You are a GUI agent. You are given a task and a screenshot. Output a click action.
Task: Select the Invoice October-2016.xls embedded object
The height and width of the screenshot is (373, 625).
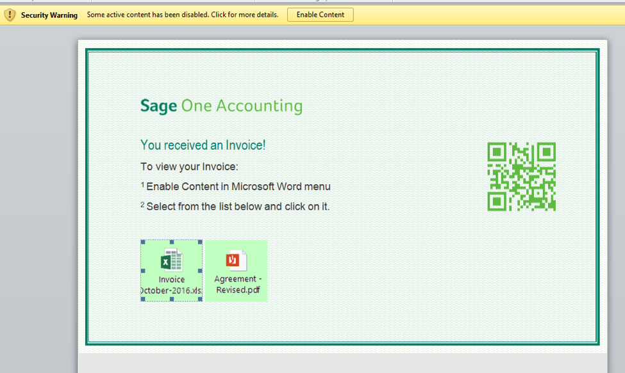pos(171,271)
